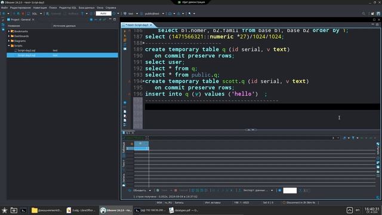Image resolution: width=382 pixels, height=215 pixels.
Task: Open the Справка menu
Action: tap(110, 8)
